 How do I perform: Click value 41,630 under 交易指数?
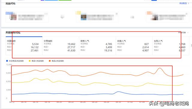71,51
